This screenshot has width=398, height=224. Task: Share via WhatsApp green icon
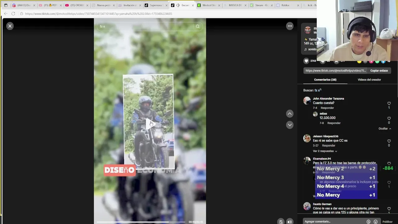377,61
